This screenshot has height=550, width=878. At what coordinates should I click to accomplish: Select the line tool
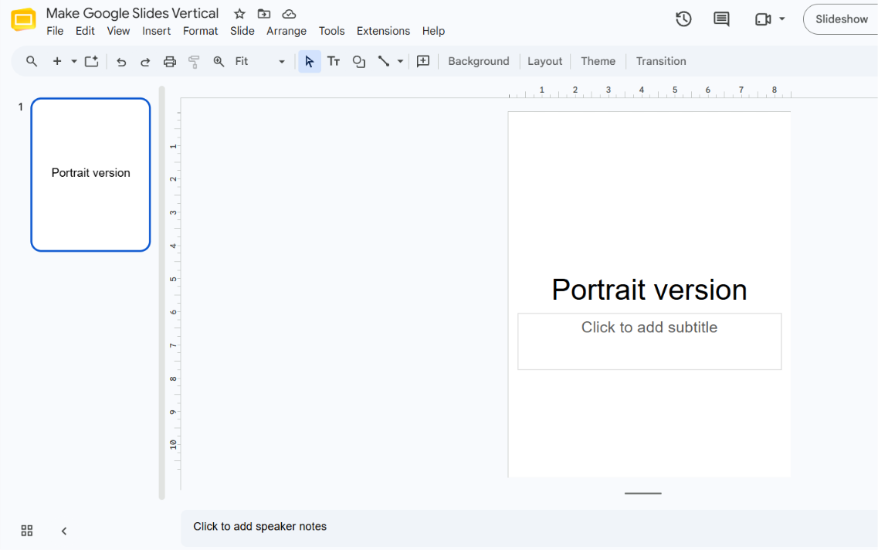pos(384,62)
